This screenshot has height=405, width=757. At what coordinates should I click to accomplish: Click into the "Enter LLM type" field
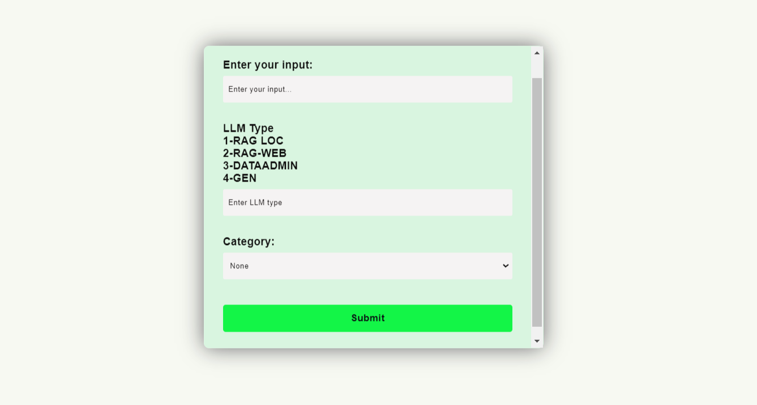tap(367, 203)
